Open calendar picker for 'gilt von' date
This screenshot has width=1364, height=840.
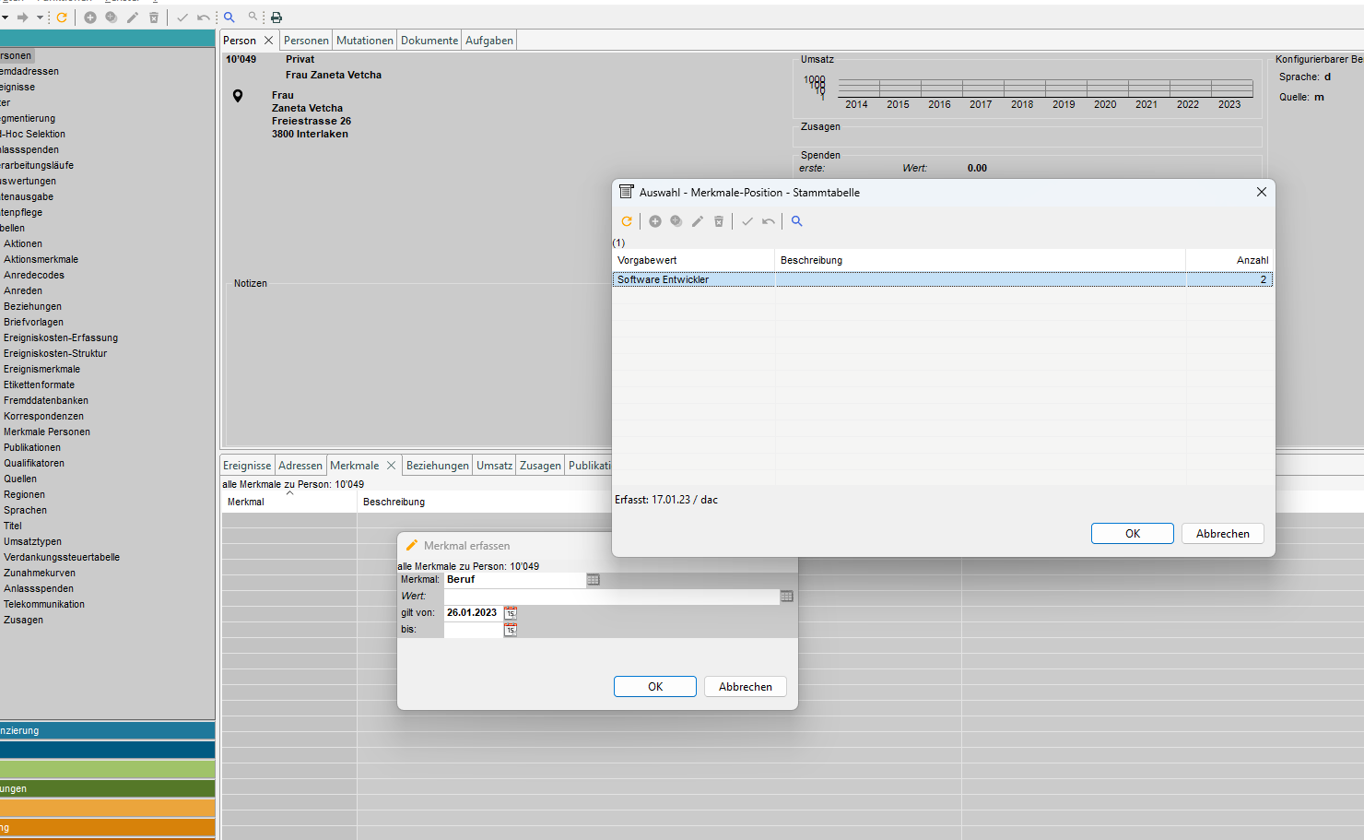511,613
